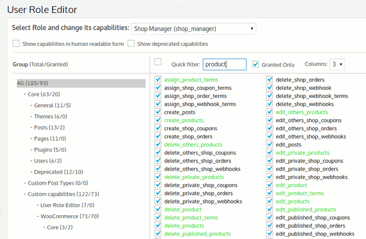
Task: Uncheck delete_others_shop_orders capability
Action: [x=158, y=161]
